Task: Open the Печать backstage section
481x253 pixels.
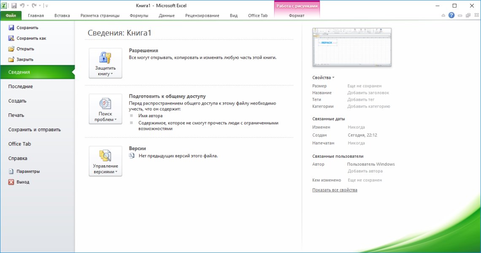Action: tap(16, 115)
